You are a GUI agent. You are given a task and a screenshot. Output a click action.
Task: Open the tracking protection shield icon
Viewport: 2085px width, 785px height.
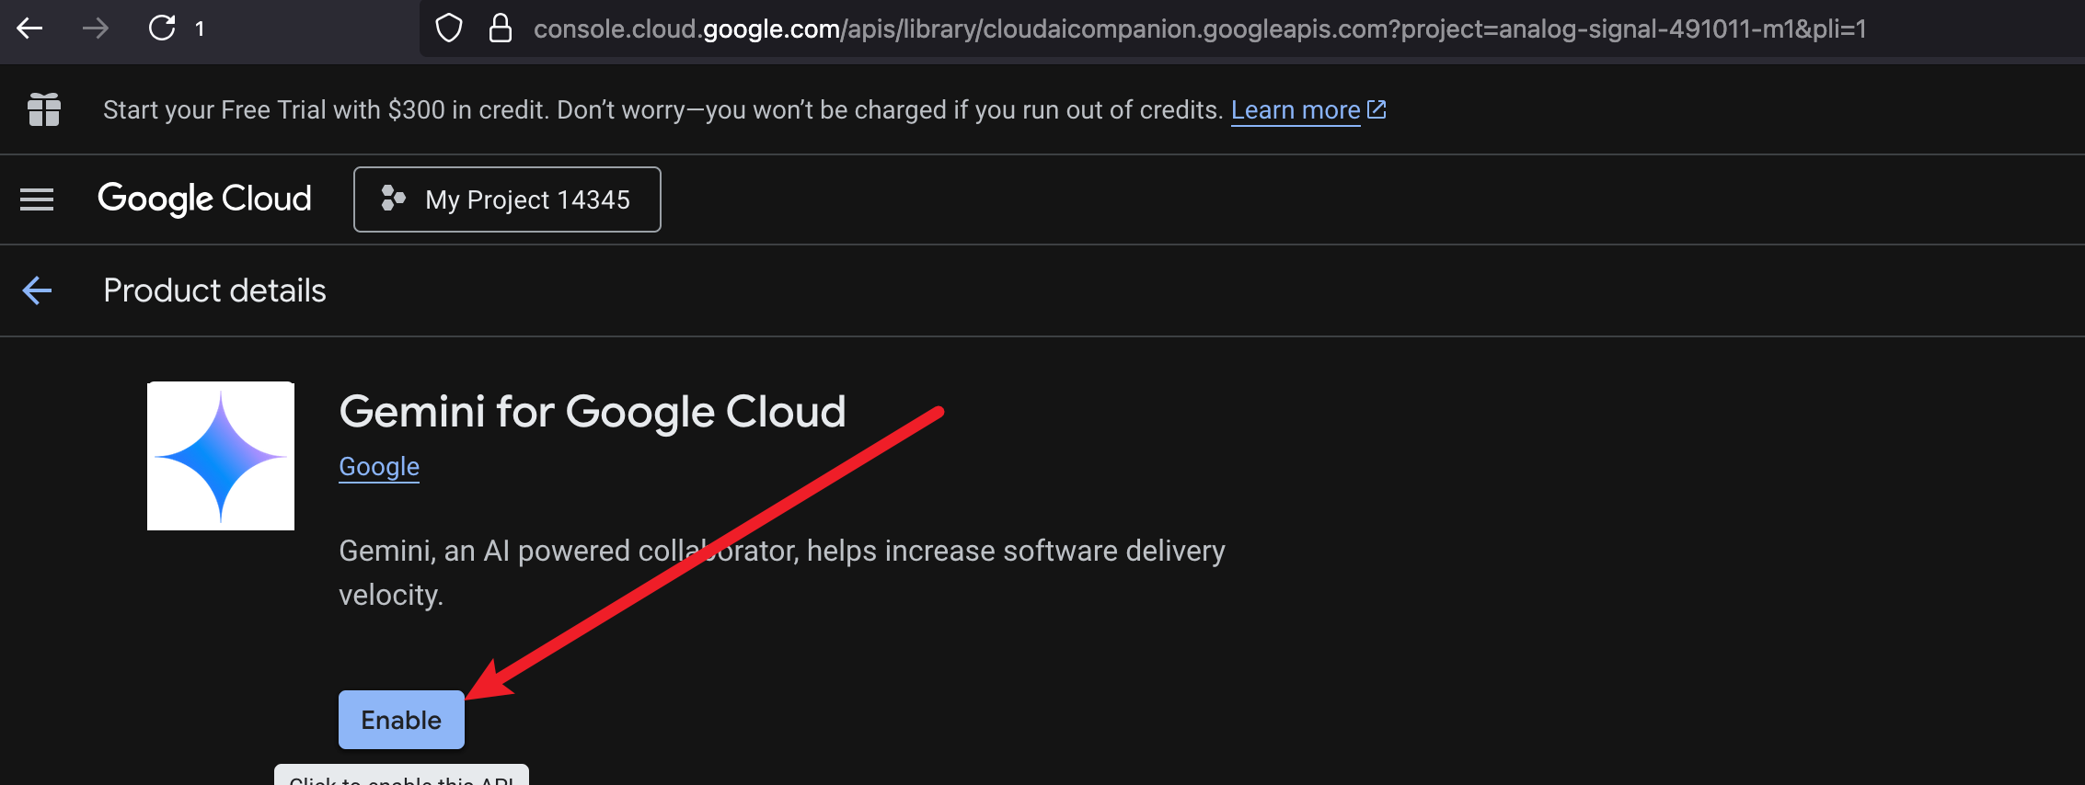pyautogui.click(x=448, y=28)
